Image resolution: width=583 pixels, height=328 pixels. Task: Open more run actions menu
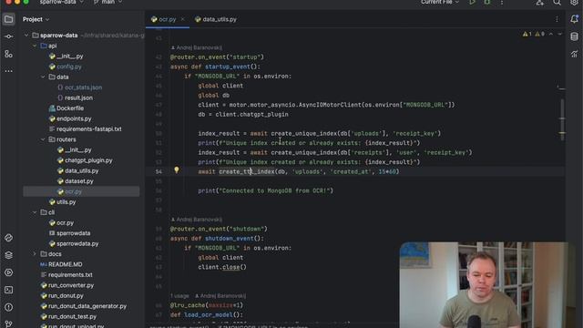click(502, 2)
